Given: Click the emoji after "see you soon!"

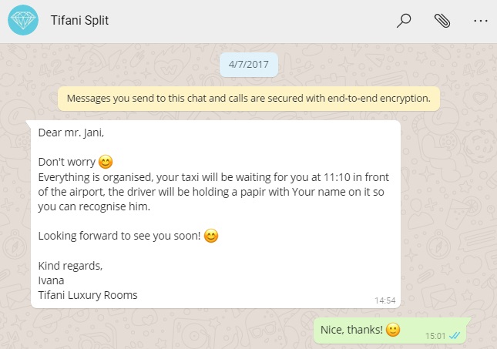Looking at the screenshot, I should click(211, 236).
